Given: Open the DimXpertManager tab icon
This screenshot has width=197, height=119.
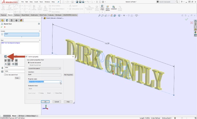Looking at the screenshot, I should 16,20.
